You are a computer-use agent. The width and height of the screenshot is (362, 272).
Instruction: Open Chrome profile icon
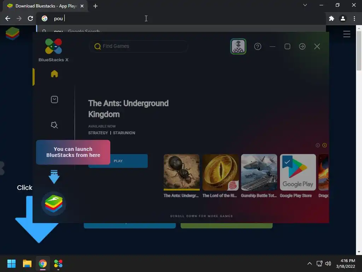coord(343,18)
